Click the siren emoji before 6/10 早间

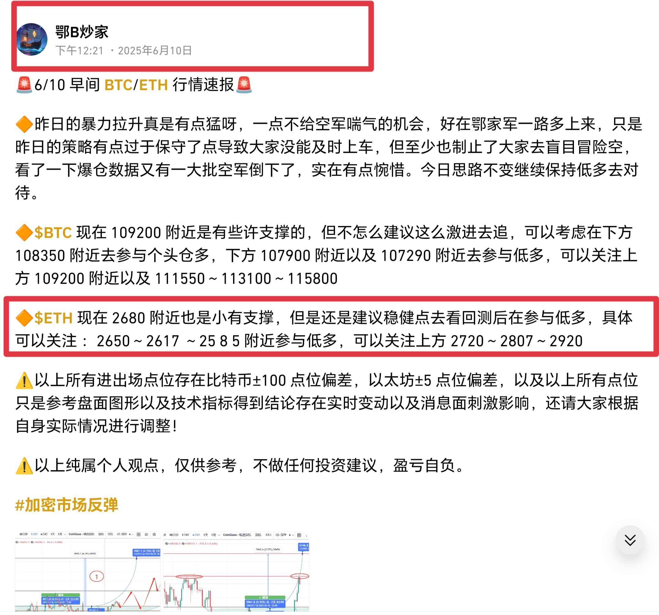tap(24, 85)
